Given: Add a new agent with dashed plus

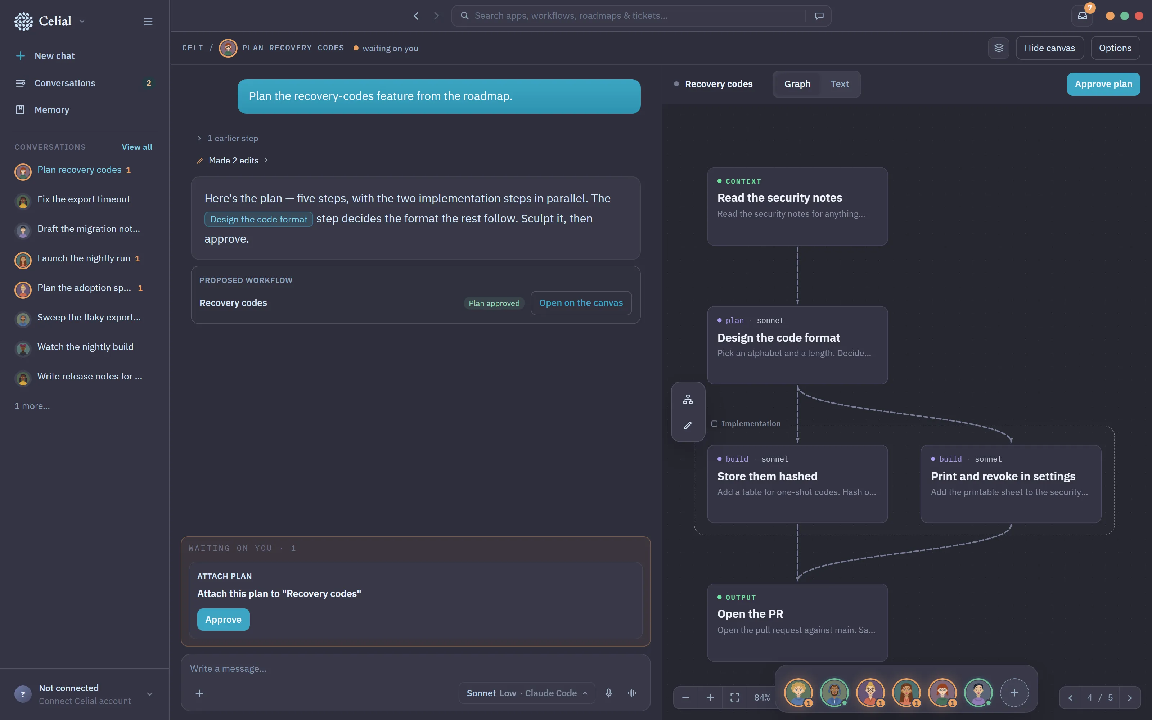Looking at the screenshot, I should [x=1014, y=693].
